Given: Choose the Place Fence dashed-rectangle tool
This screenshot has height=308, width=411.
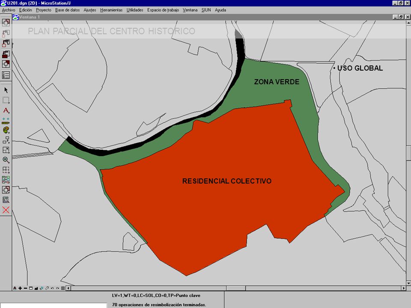Looking at the screenshot, I should coord(6,100).
